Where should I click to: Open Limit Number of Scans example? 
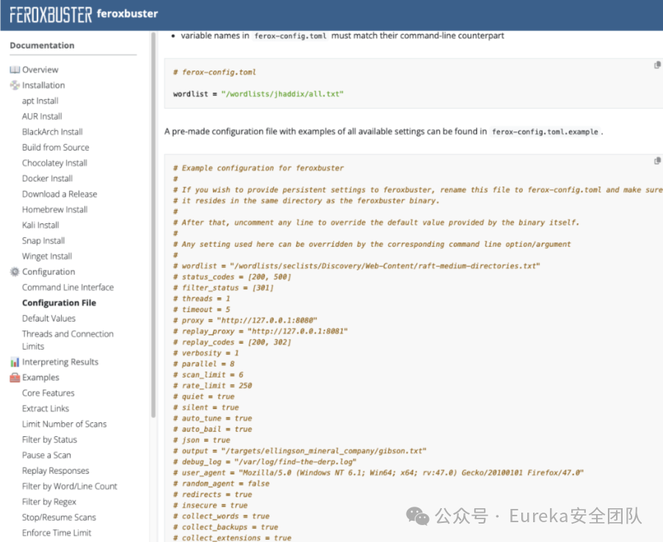click(x=65, y=424)
